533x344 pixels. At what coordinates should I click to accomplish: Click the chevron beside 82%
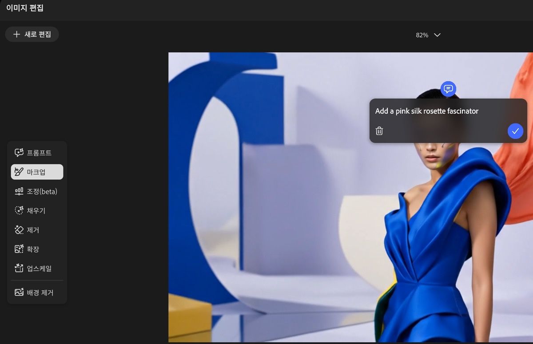(437, 35)
